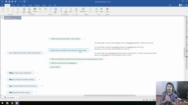This screenshot has width=188, height=105.
Task: Switch to the Drop Shipping document tab
Action: [x=11, y=97]
